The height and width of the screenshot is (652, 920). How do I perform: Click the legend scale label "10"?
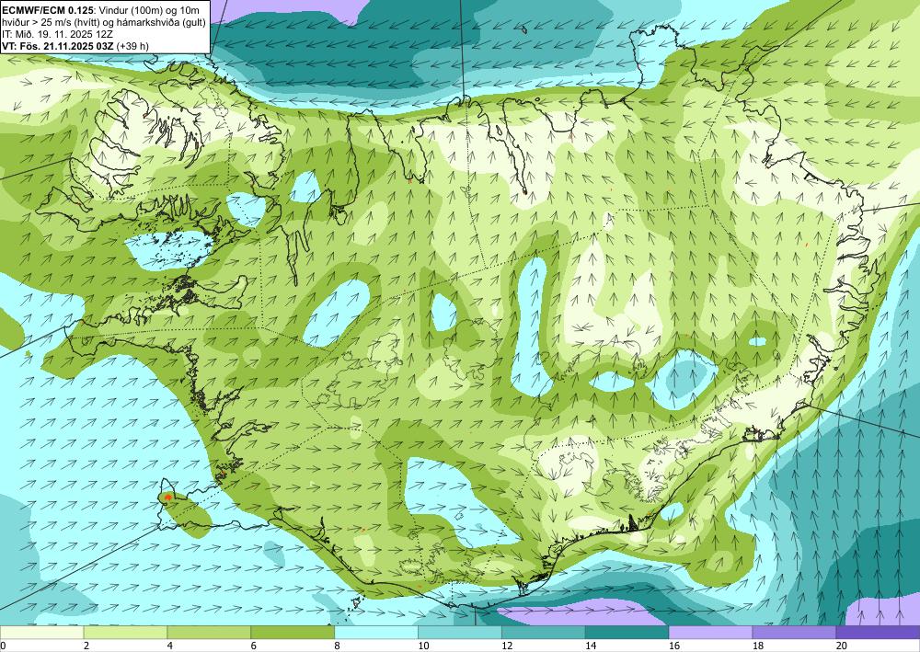pos(423,646)
